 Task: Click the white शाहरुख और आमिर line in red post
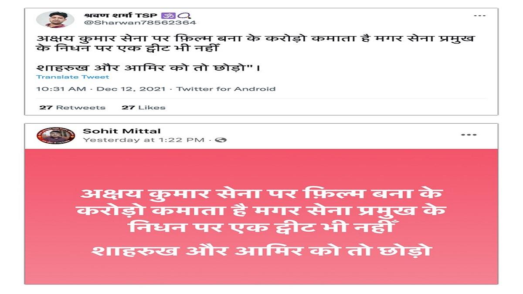261,250
